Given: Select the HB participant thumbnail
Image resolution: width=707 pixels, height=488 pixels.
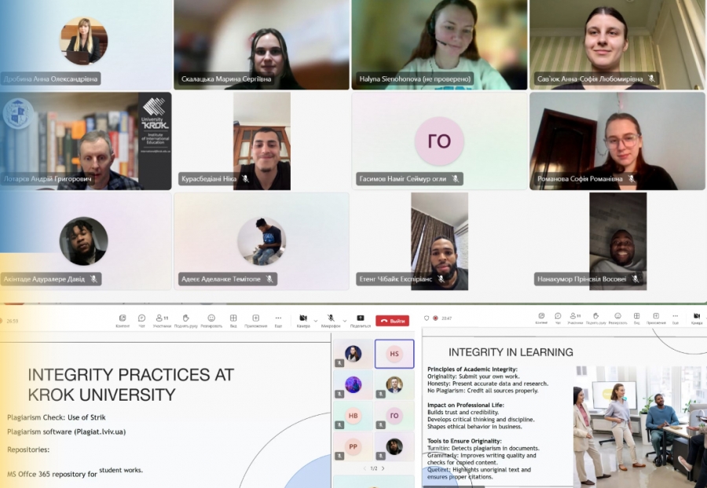Looking at the screenshot, I should click(x=353, y=416).
